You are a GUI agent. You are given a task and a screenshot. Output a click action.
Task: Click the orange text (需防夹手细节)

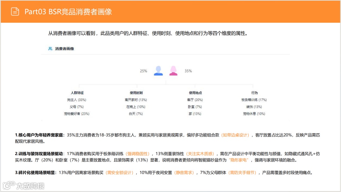pos(242,173)
